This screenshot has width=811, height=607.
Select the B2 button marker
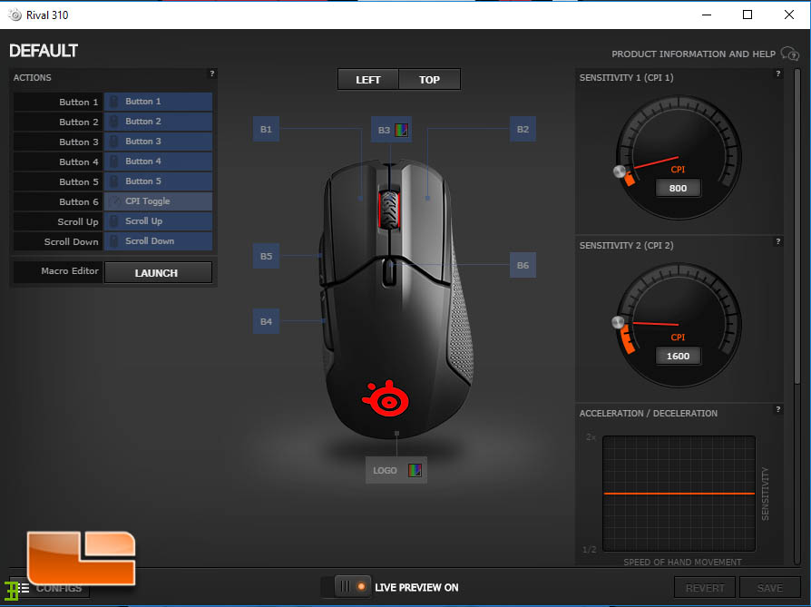coord(523,129)
